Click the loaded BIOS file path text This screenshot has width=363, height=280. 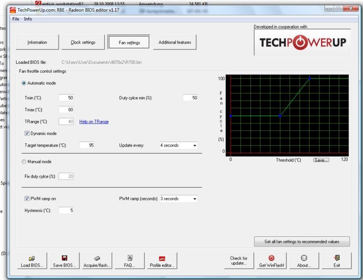[102, 62]
